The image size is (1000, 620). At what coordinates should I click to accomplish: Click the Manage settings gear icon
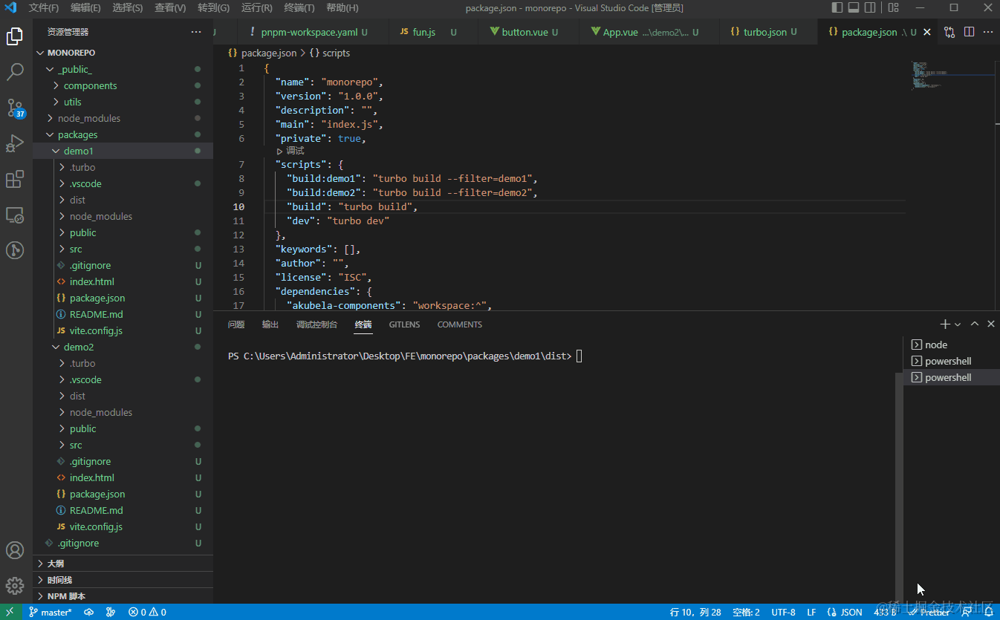[15, 585]
